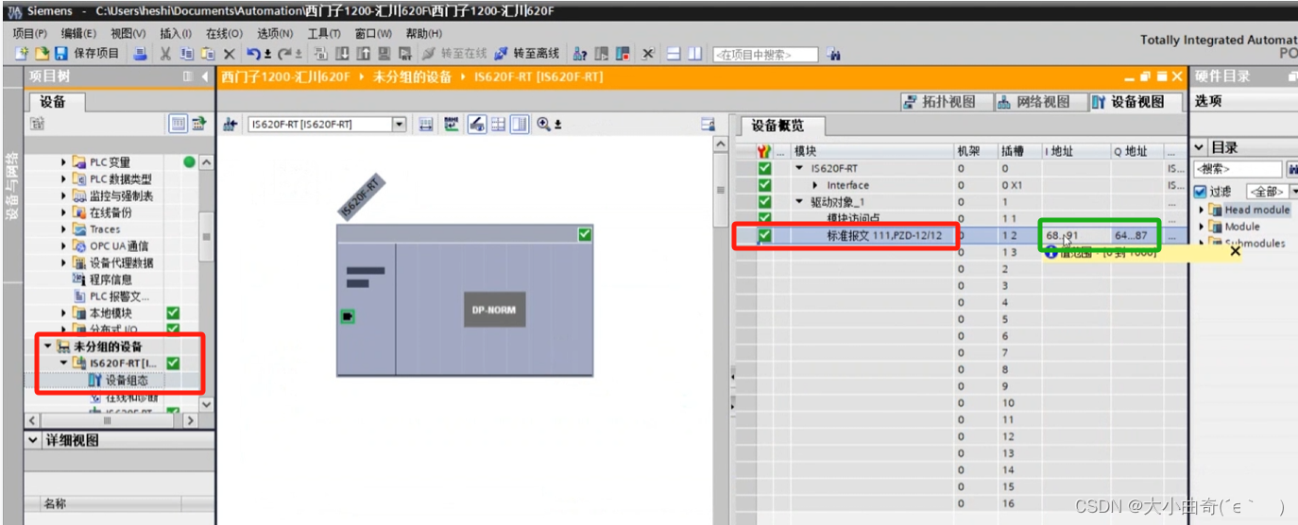Open the 编辑(E) menu
This screenshot has width=1298, height=525.
[x=77, y=33]
